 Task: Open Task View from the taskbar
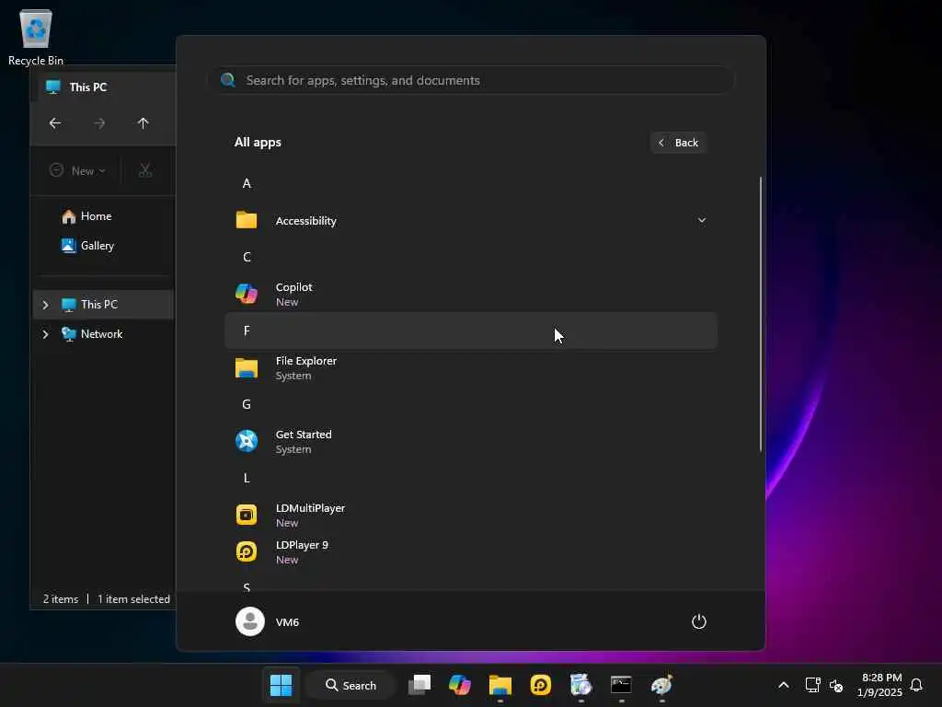pyautogui.click(x=419, y=685)
